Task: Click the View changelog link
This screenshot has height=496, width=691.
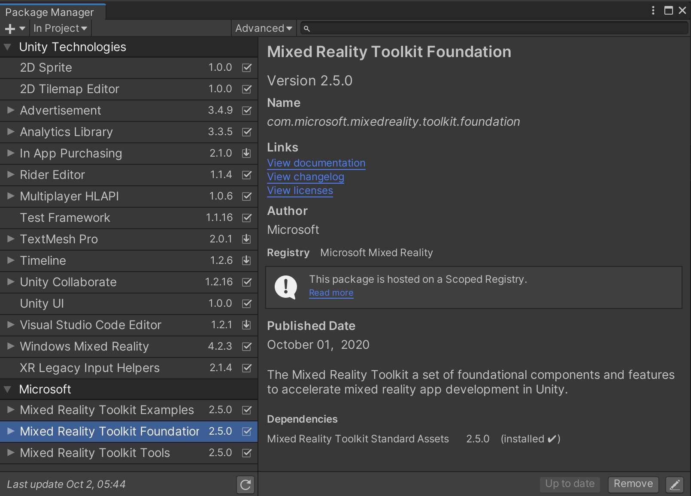Action: (306, 177)
